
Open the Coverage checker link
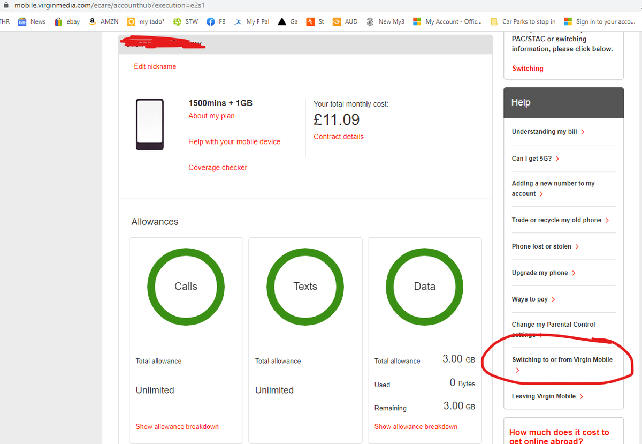point(218,168)
